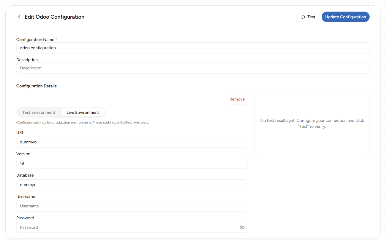Click the production environment settings hint text

[x=83, y=122]
